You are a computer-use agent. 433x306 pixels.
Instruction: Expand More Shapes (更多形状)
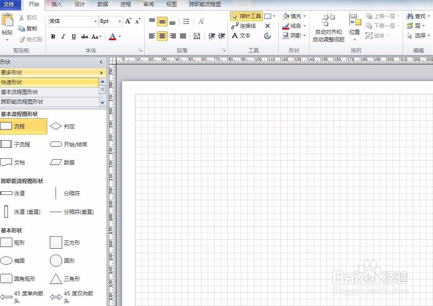[x=53, y=73]
